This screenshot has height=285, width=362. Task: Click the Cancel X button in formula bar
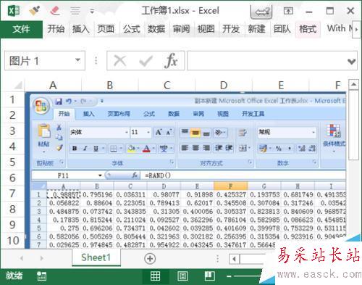point(120,60)
